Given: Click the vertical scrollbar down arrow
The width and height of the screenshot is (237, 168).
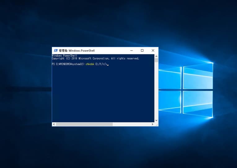Looking at the screenshot, I should 156,120.
